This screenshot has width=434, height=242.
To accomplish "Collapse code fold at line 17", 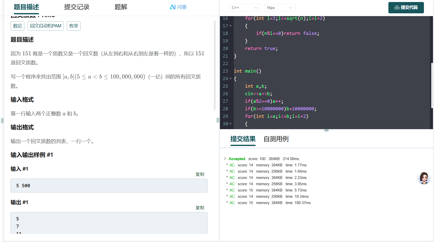I will 230,26.
